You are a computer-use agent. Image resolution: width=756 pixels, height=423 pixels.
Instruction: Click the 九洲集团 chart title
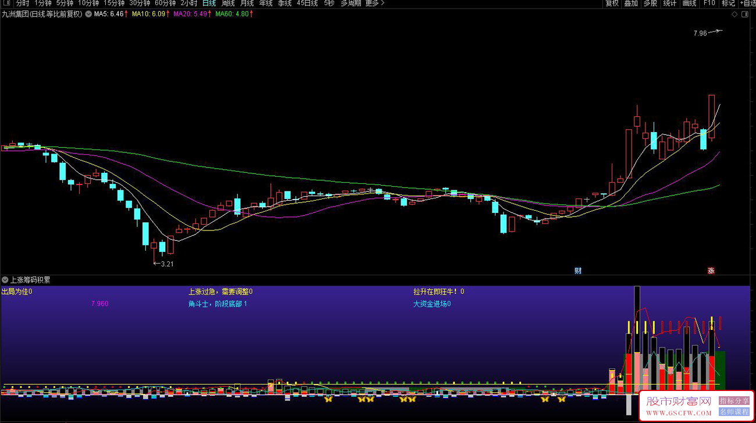pyautogui.click(x=42, y=14)
